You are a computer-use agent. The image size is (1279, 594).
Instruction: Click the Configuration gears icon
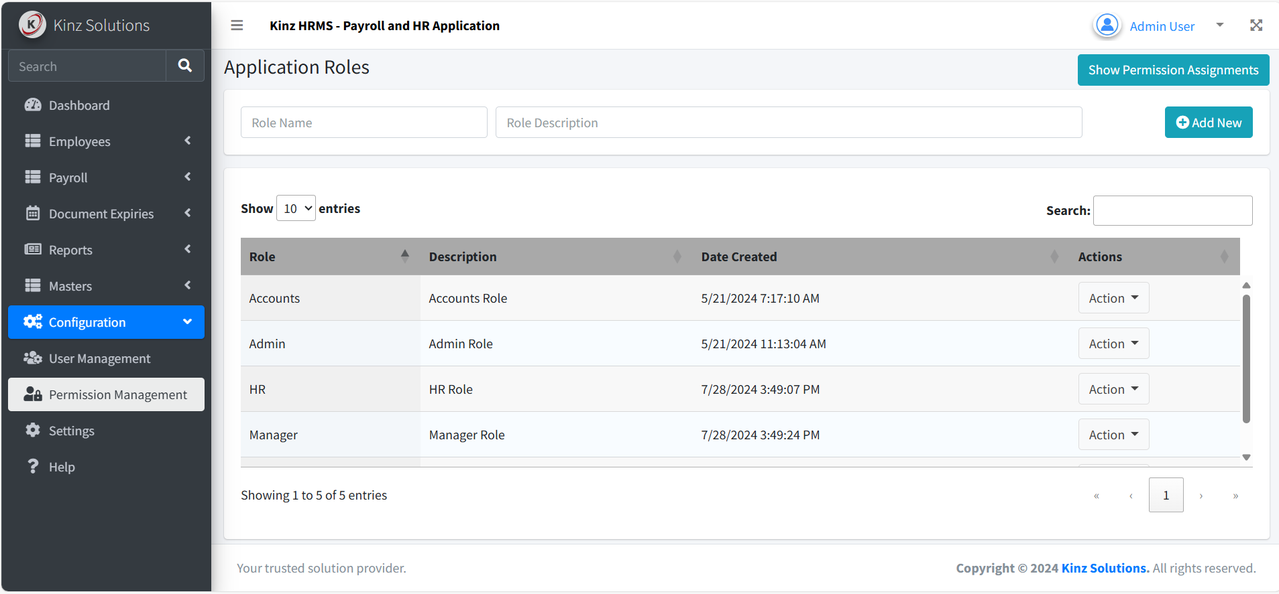pos(33,321)
